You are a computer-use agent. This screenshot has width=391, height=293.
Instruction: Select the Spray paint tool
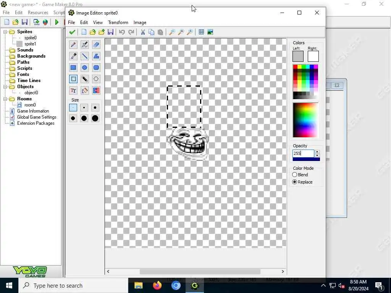tap(84, 45)
